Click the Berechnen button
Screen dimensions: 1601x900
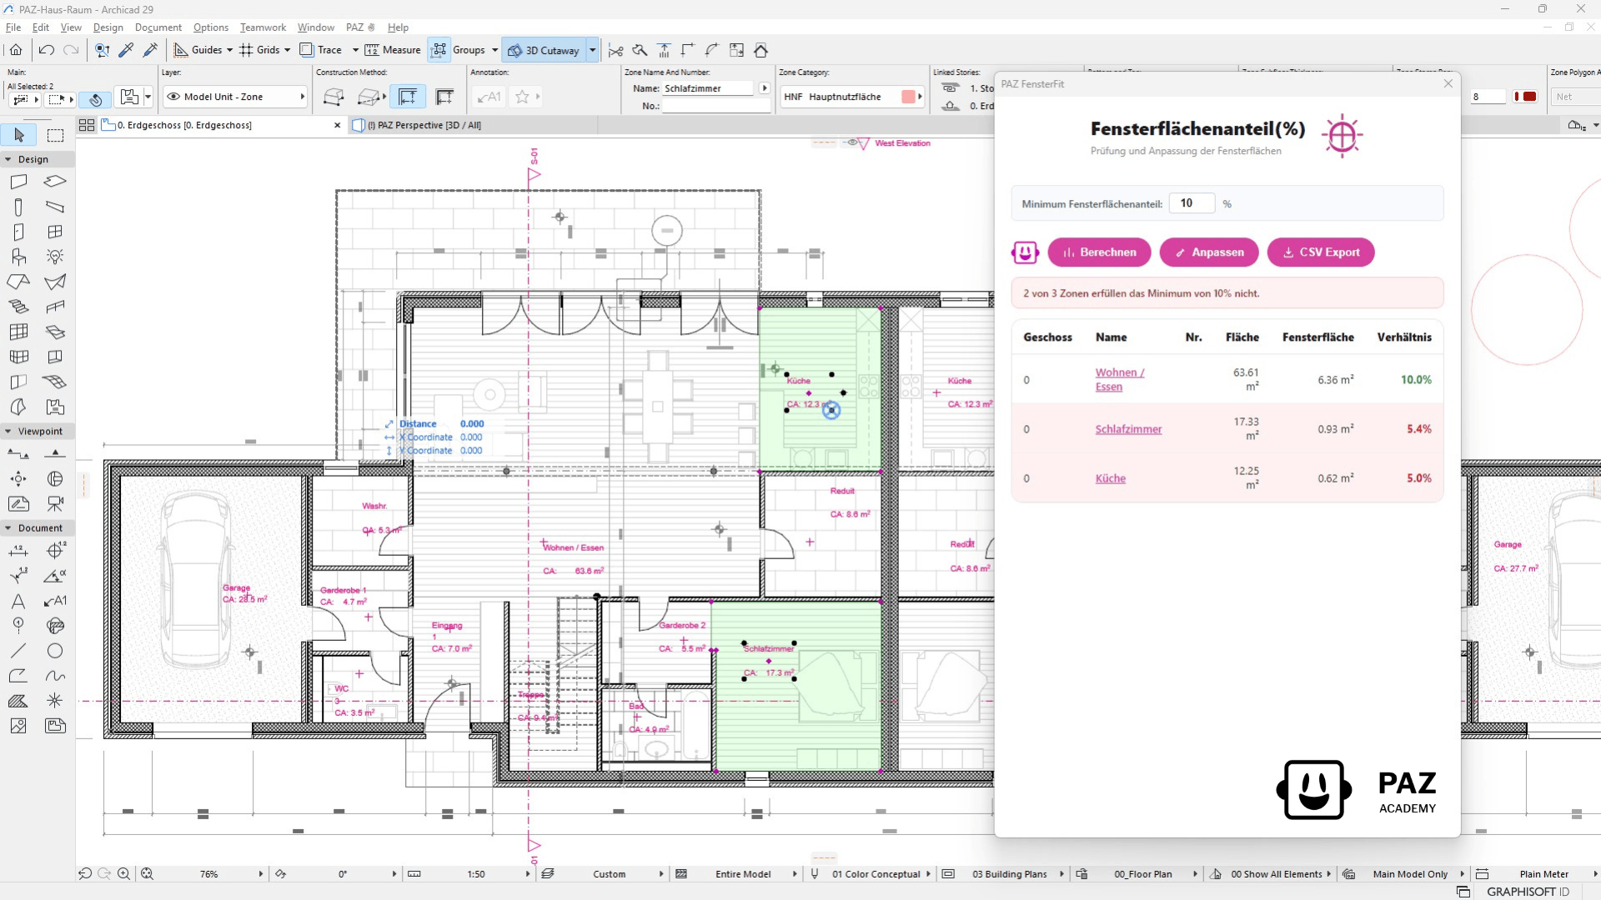point(1099,252)
